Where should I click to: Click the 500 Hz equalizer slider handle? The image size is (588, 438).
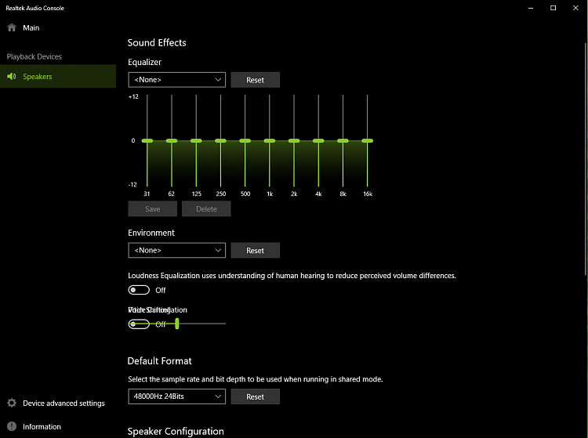(x=245, y=141)
